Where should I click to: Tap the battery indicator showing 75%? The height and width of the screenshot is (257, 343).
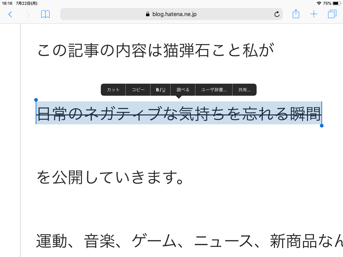click(332, 3)
